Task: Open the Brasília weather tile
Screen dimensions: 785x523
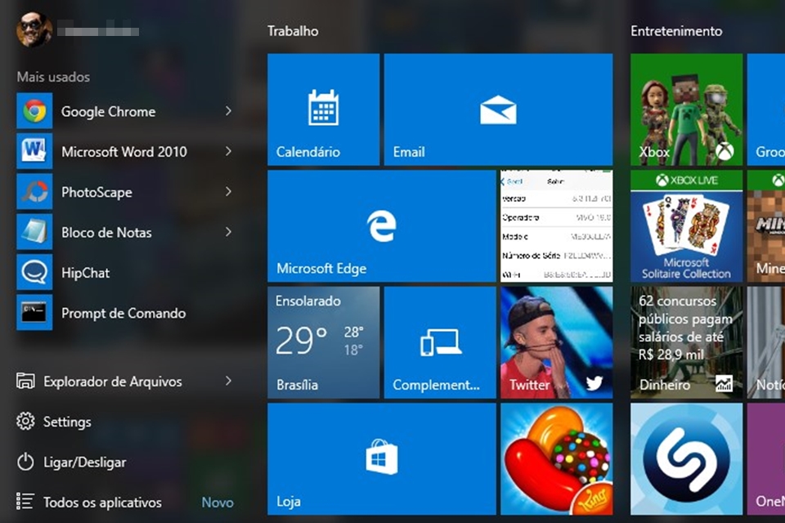Action: tap(324, 343)
